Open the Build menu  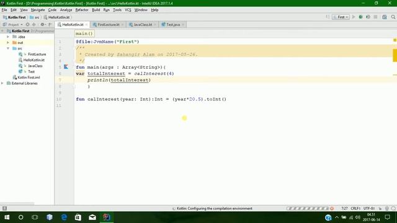pyautogui.click(x=96, y=10)
